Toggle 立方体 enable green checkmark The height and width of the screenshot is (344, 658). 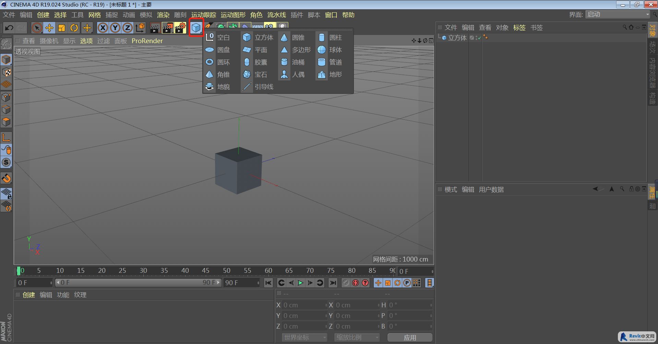pyautogui.click(x=480, y=38)
